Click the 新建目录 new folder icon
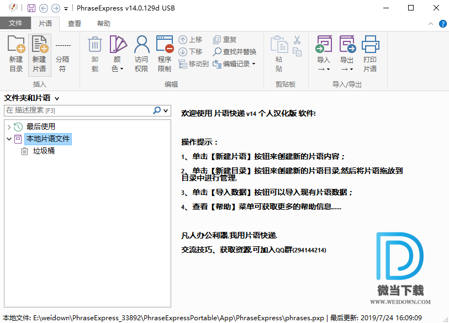 tap(16, 44)
